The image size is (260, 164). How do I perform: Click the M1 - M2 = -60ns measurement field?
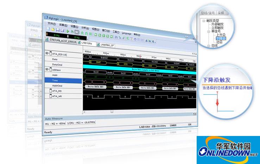[55, 124]
